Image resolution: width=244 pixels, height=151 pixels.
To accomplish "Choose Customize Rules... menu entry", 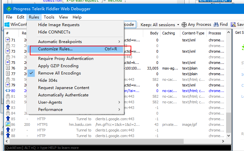I will (x=76, y=49).
